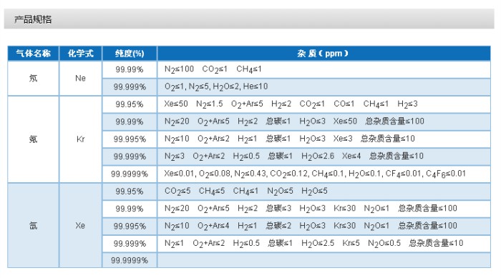Select Krypton 99.995% purity cell
Image resolution: width=501 pixels, height=278 pixels.
[x=130, y=139]
